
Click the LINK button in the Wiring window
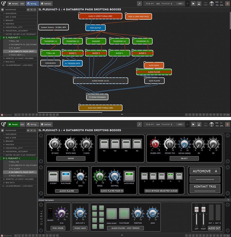point(180,4)
